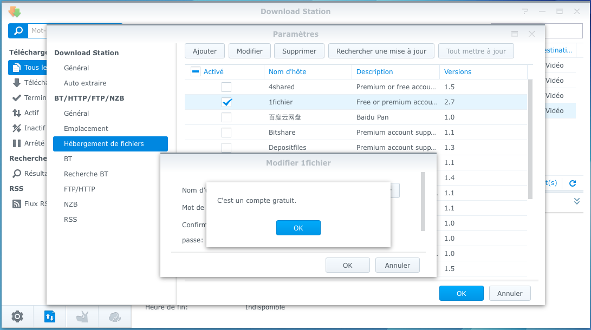Enable the 4shared checkbox
The image size is (591, 330).
point(226,87)
